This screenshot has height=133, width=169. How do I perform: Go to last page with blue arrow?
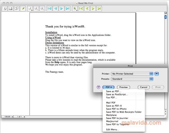[67, 8]
